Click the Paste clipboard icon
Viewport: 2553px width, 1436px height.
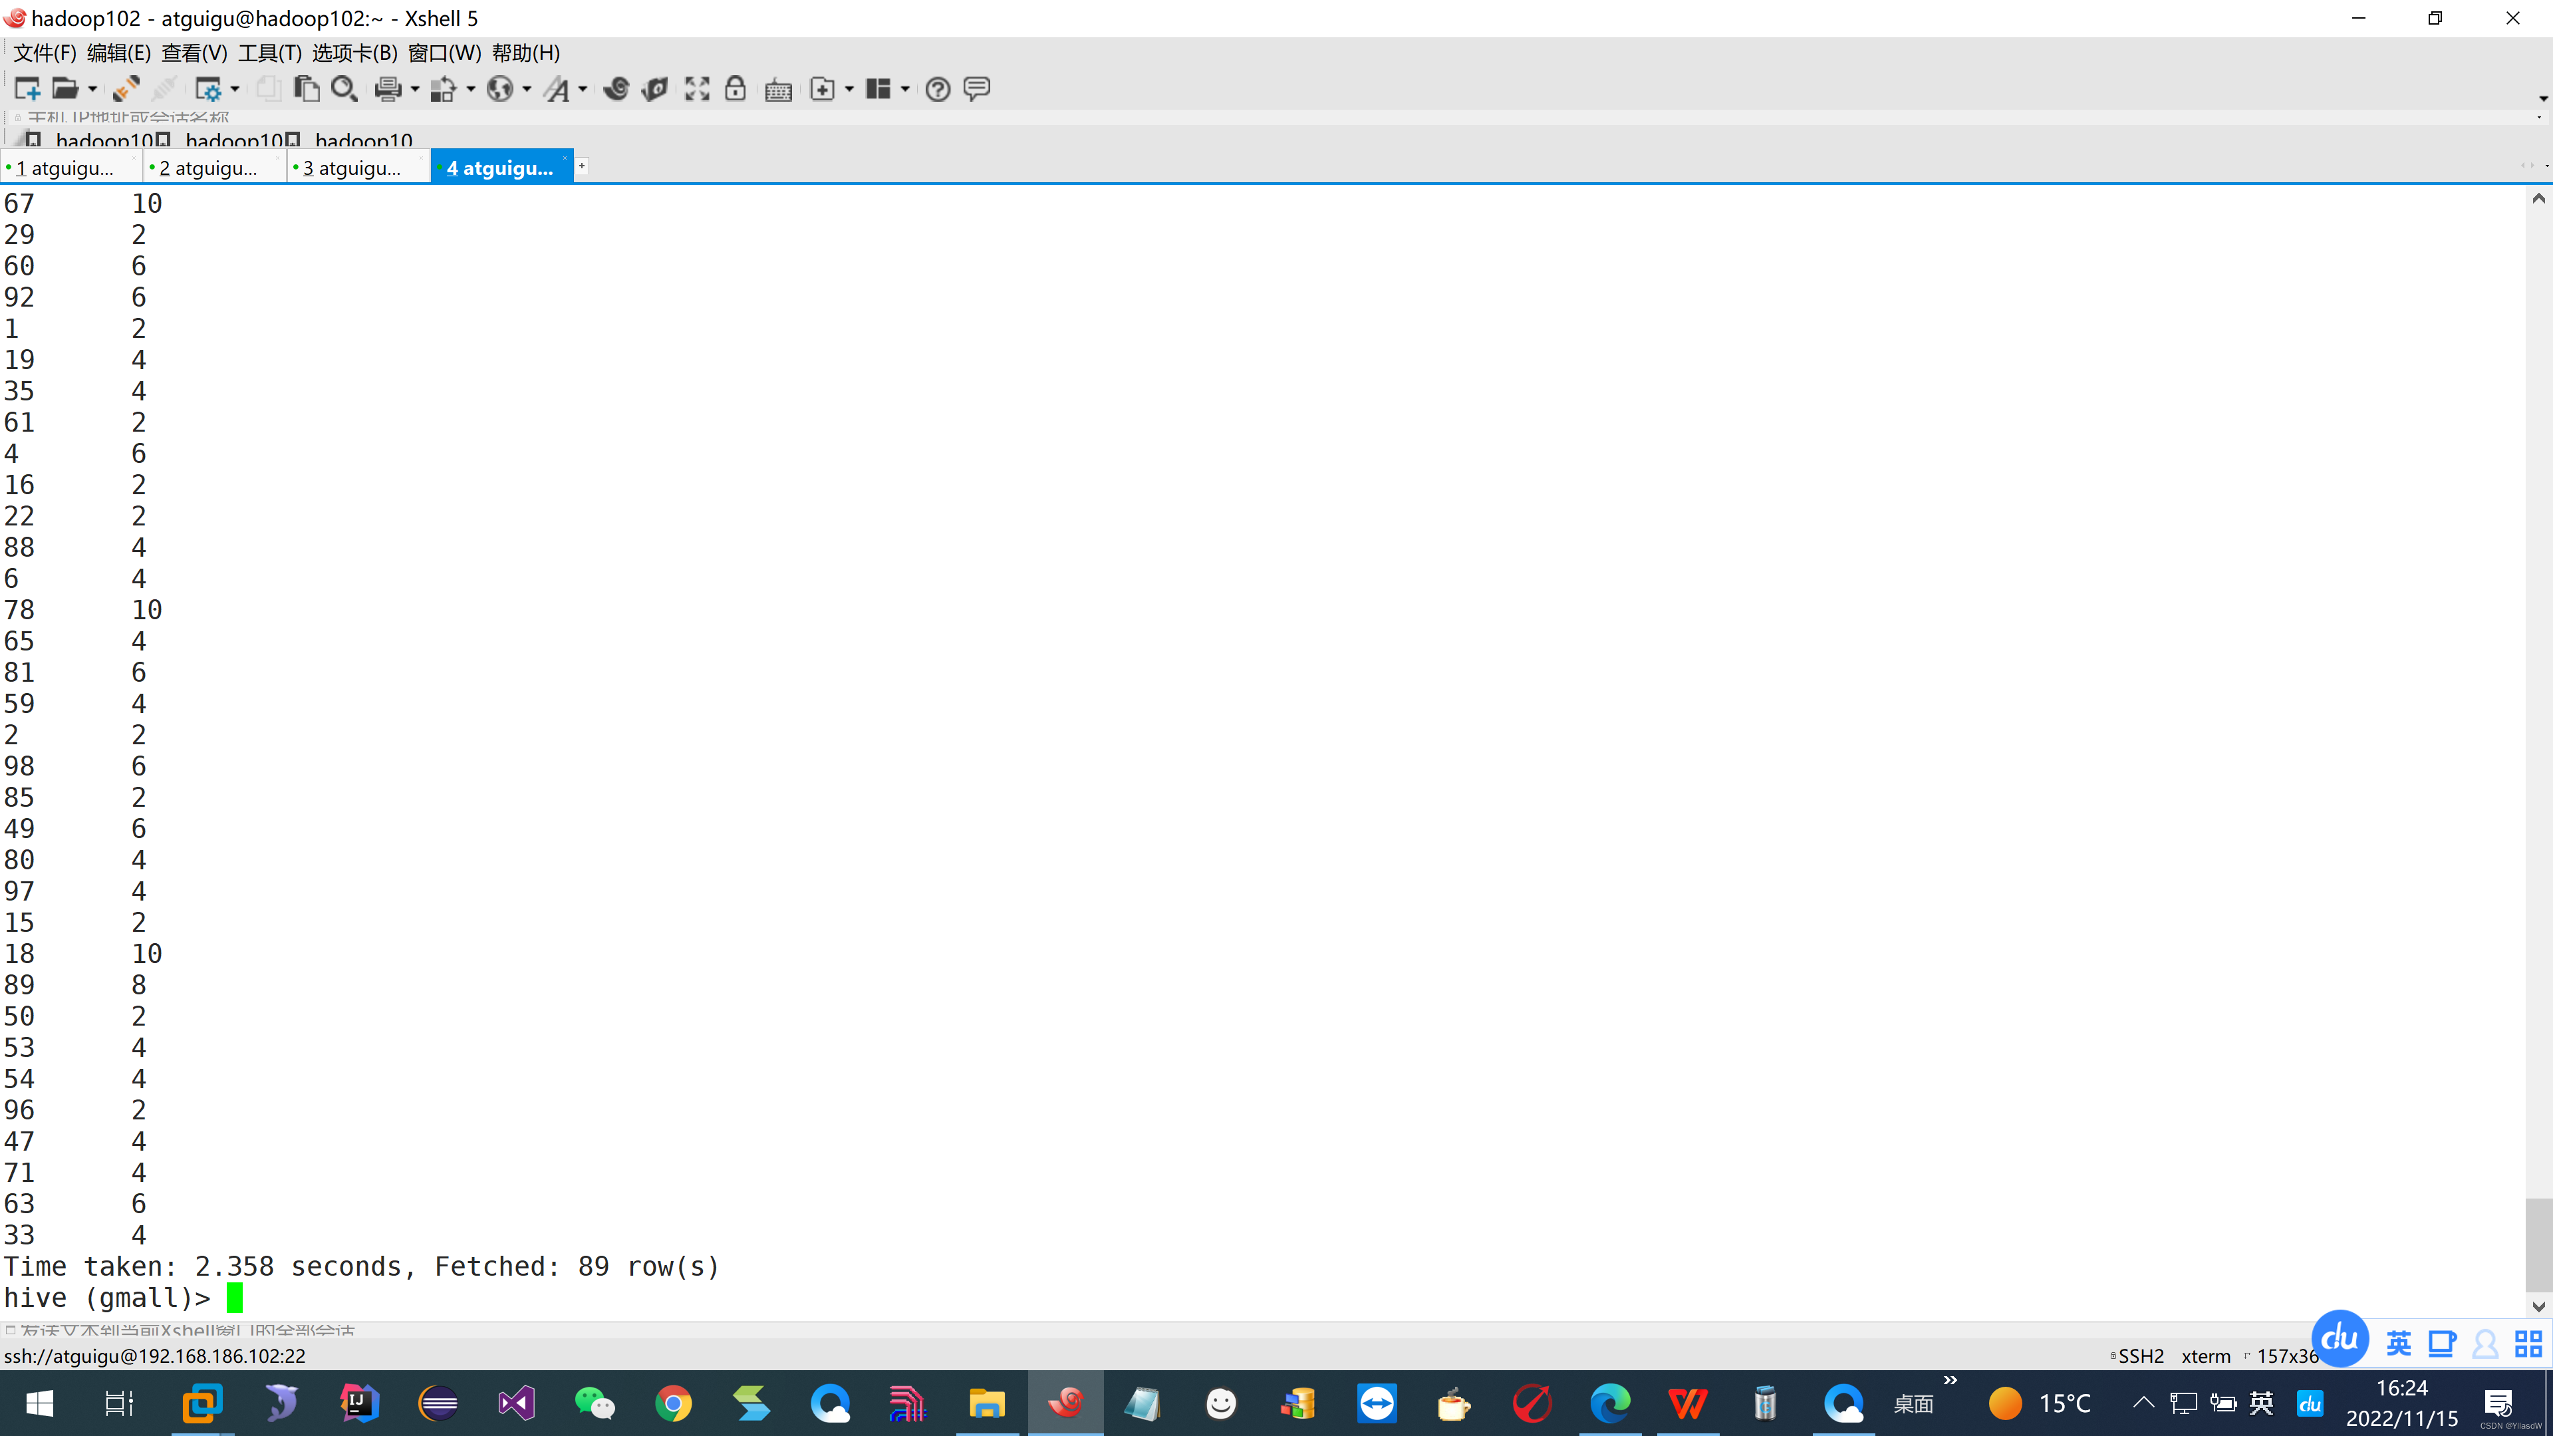(307, 89)
